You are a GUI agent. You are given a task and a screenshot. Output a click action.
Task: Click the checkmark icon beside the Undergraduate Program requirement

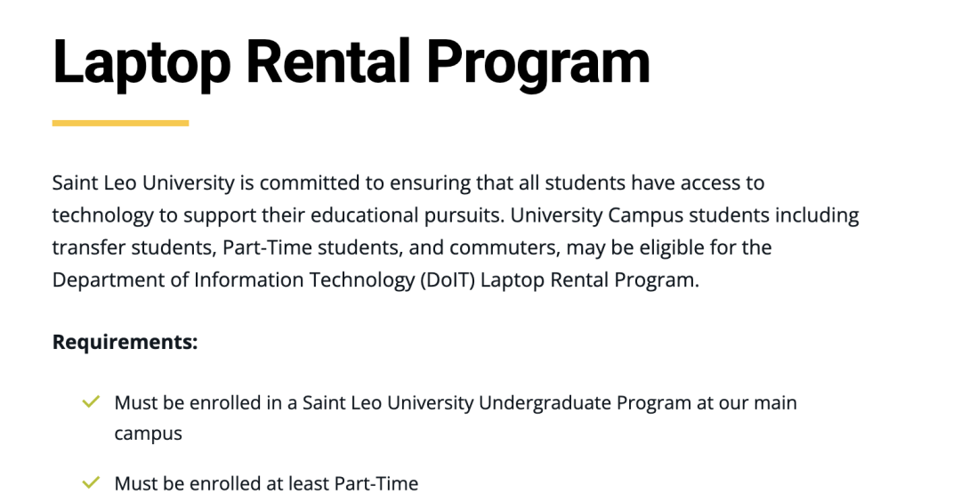click(x=90, y=402)
